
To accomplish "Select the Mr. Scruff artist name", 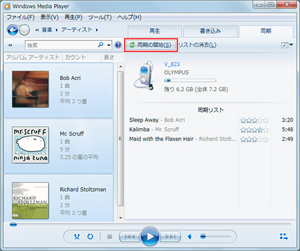I will [71, 134].
